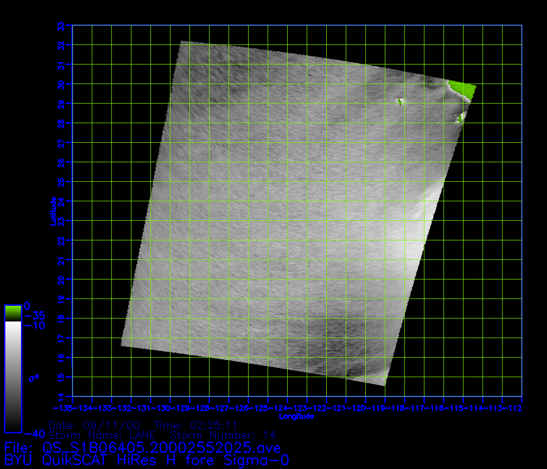Viewport: 547px width, 469px height.
Task: Click the sigma-0 label beside the colorbar
Action: (34, 378)
